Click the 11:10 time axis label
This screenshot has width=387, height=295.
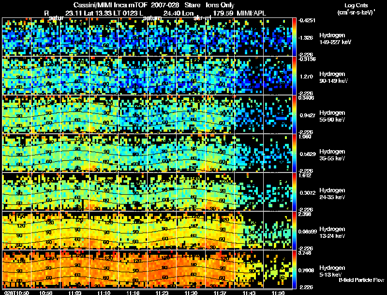(x=104, y=293)
